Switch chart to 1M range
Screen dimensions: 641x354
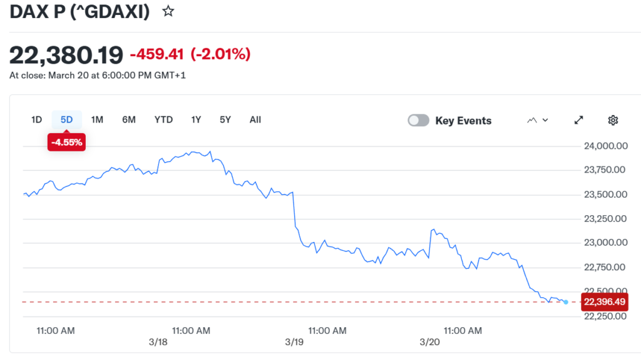pos(97,119)
